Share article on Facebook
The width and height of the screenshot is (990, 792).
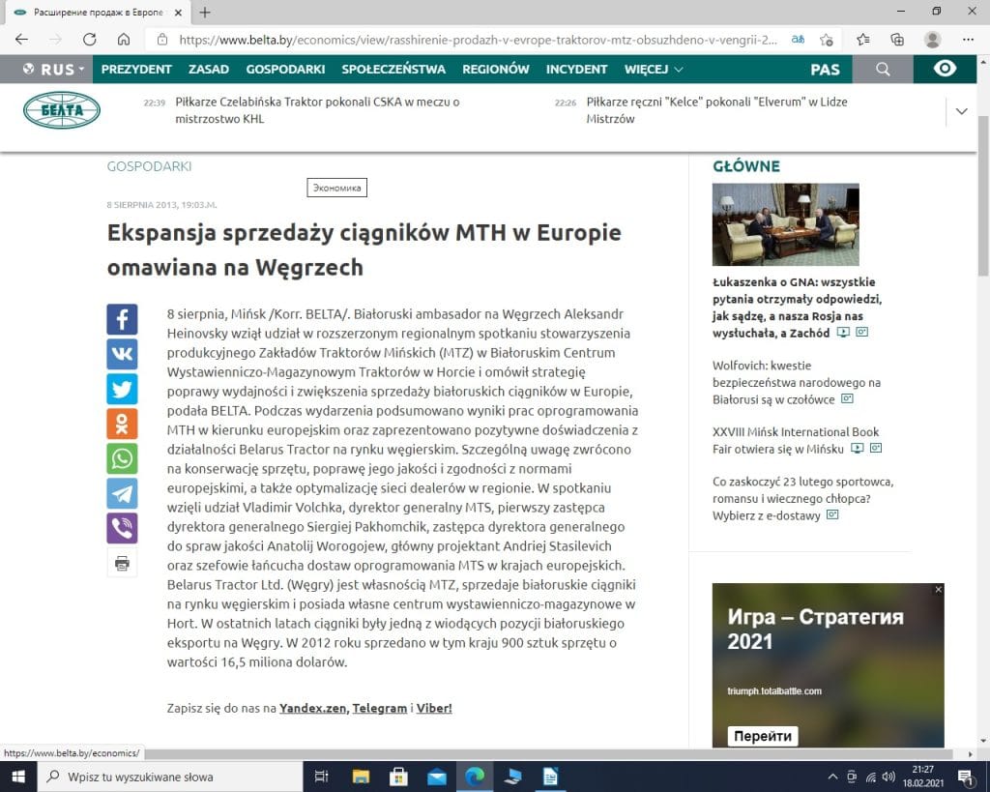[122, 319]
